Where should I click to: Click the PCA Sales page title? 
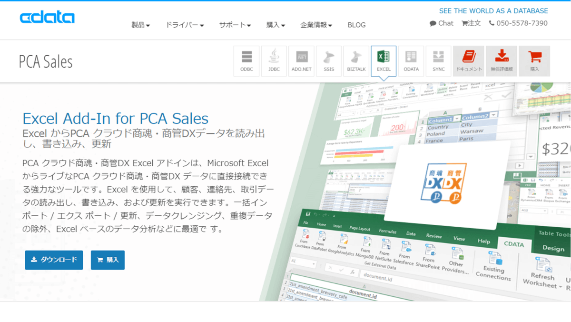click(46, 61)
